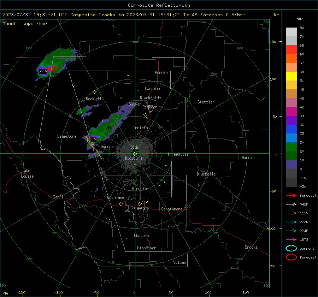Click the Cochrane town label
The width and height of the screenshot is (318, 297).
[x=116, y=197]
